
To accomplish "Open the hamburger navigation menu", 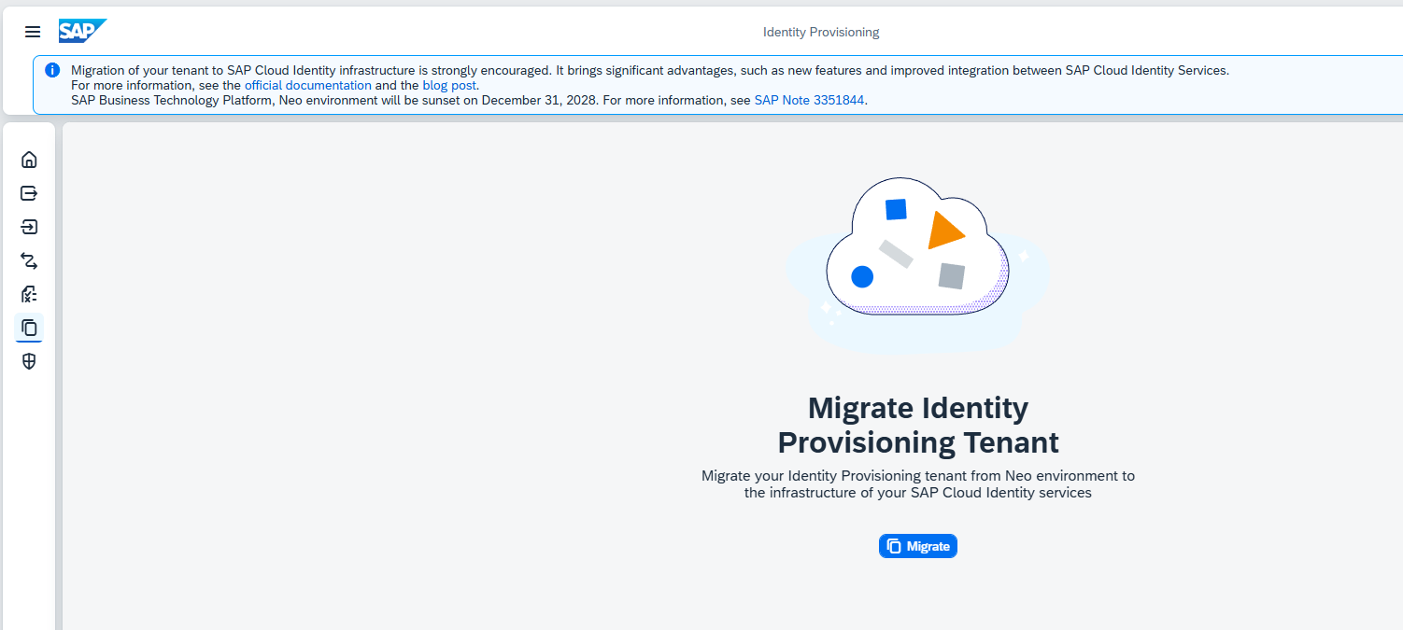I will [x=33, y=32].
